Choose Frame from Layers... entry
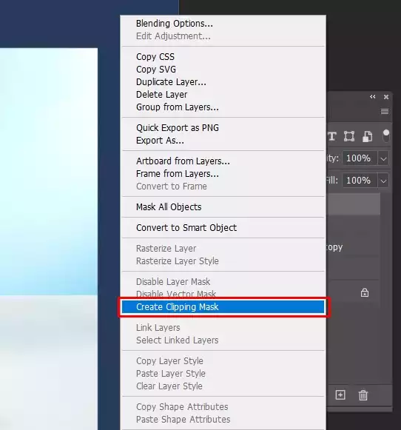This screenshot has height=430, width=401. (x=178, y=174)
